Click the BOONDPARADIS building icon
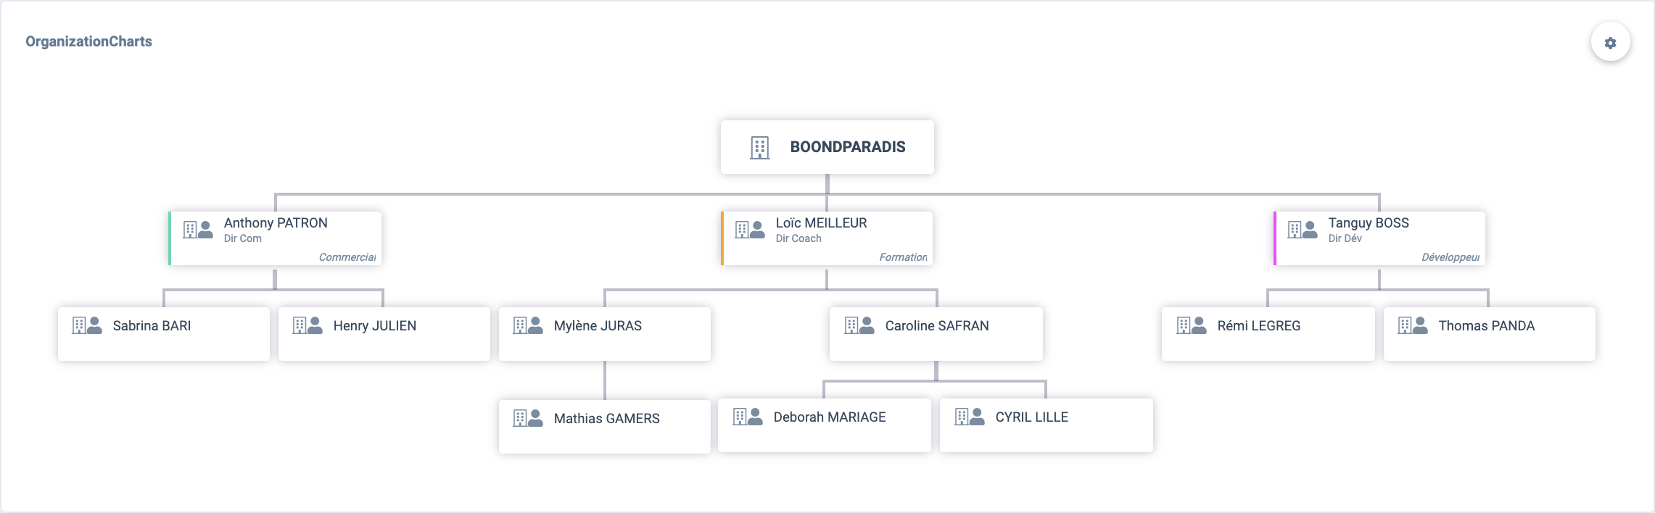Screen dimensions: 1655x513 pyautogui.click(x=759, y=147)
